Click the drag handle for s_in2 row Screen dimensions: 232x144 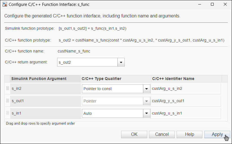pos(8,88)
